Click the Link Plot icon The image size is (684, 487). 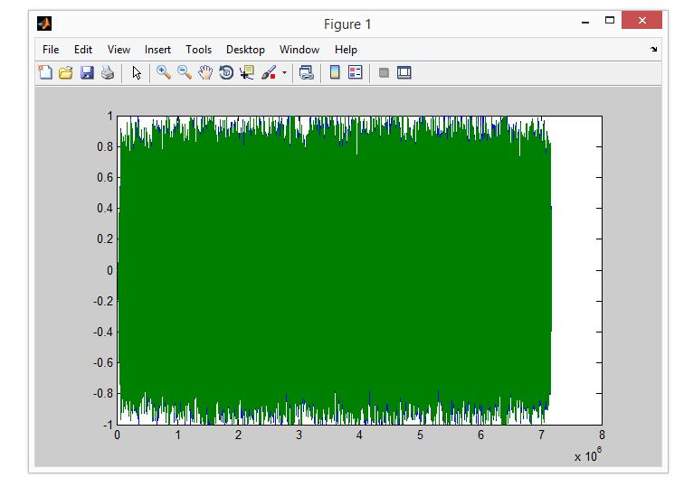click(306, 72)
